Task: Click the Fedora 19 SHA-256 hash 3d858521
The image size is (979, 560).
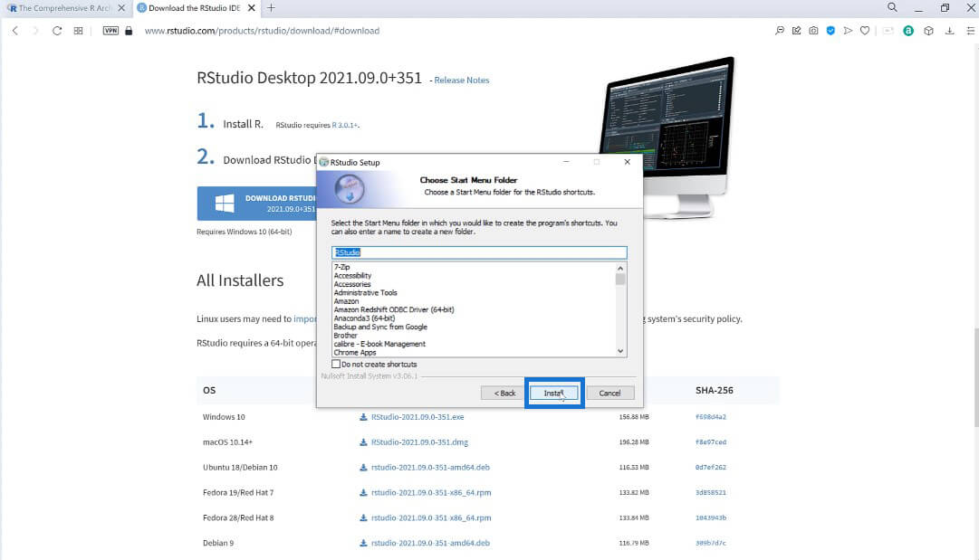Action: pos(711,493)
